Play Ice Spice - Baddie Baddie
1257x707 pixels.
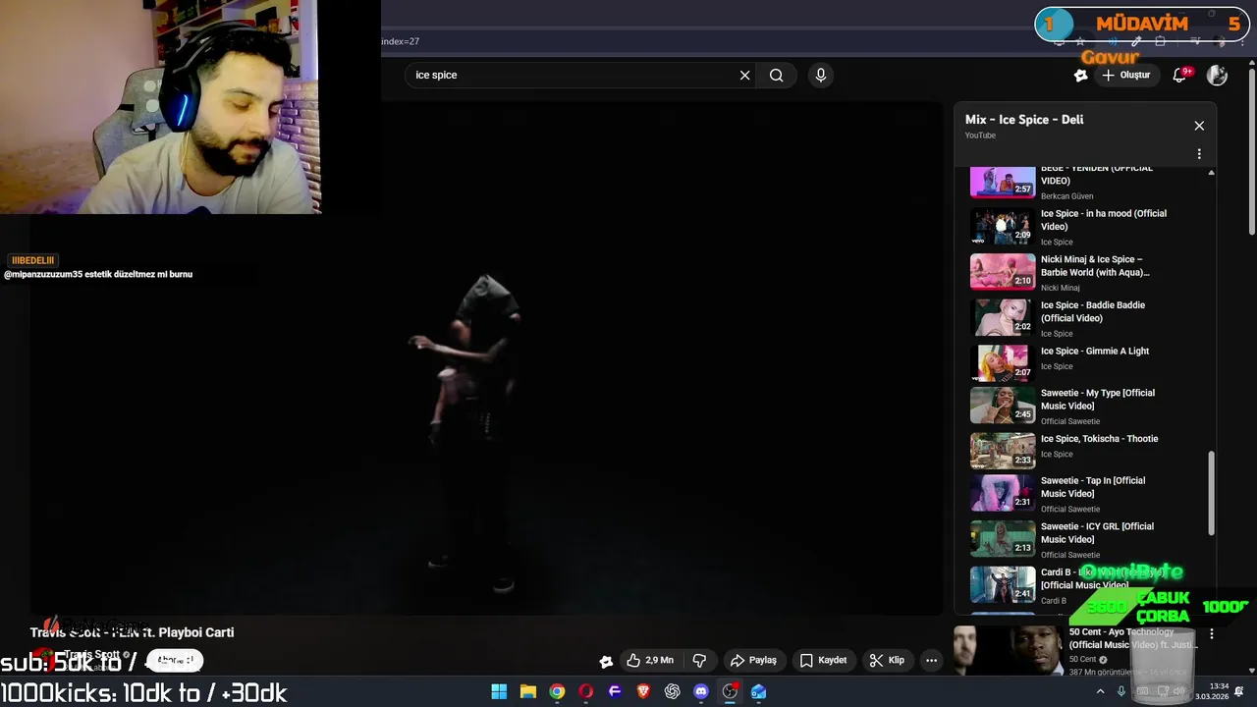[x=1093, y=311]
